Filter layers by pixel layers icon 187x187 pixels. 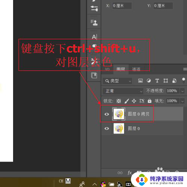(x=140, y=81)
